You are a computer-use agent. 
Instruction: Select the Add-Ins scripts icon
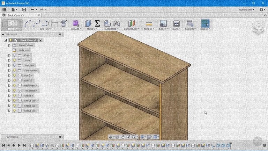point(190,23)
